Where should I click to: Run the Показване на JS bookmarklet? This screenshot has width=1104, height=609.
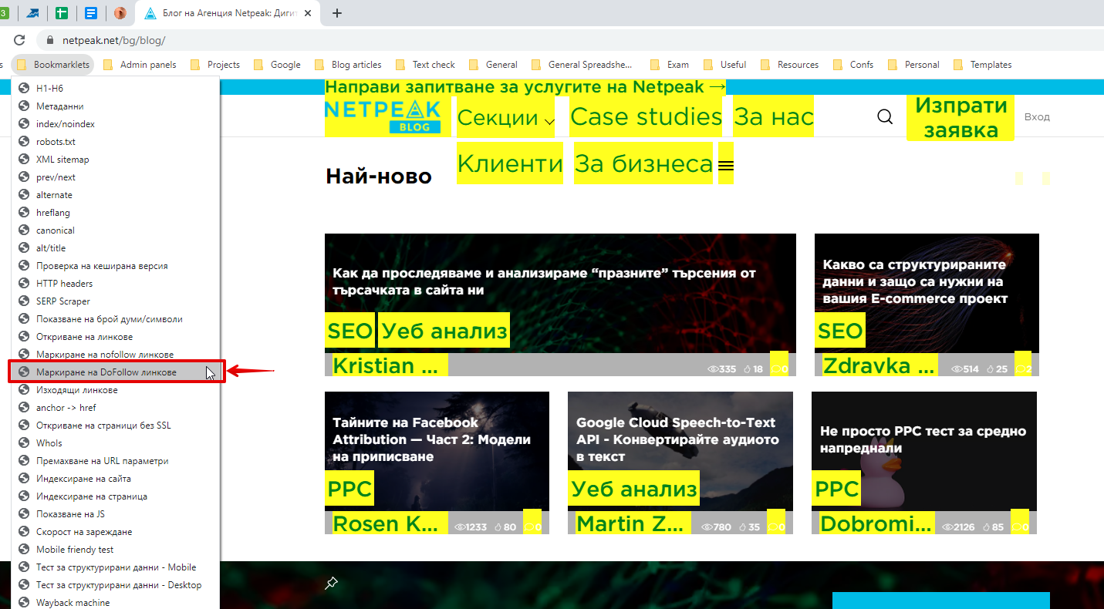point(116,514)
